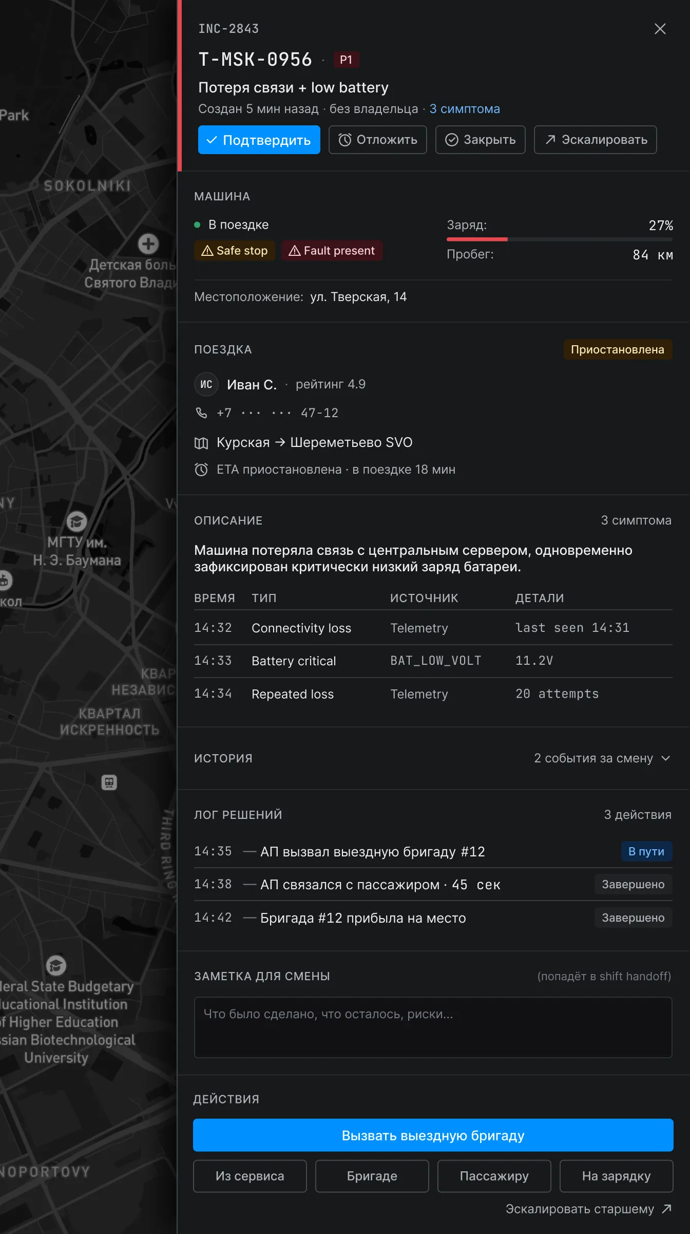Click the T-MSK-0956 vehicle ID title
Viewport: 690px width, 1234px height.
pos(255,60)
